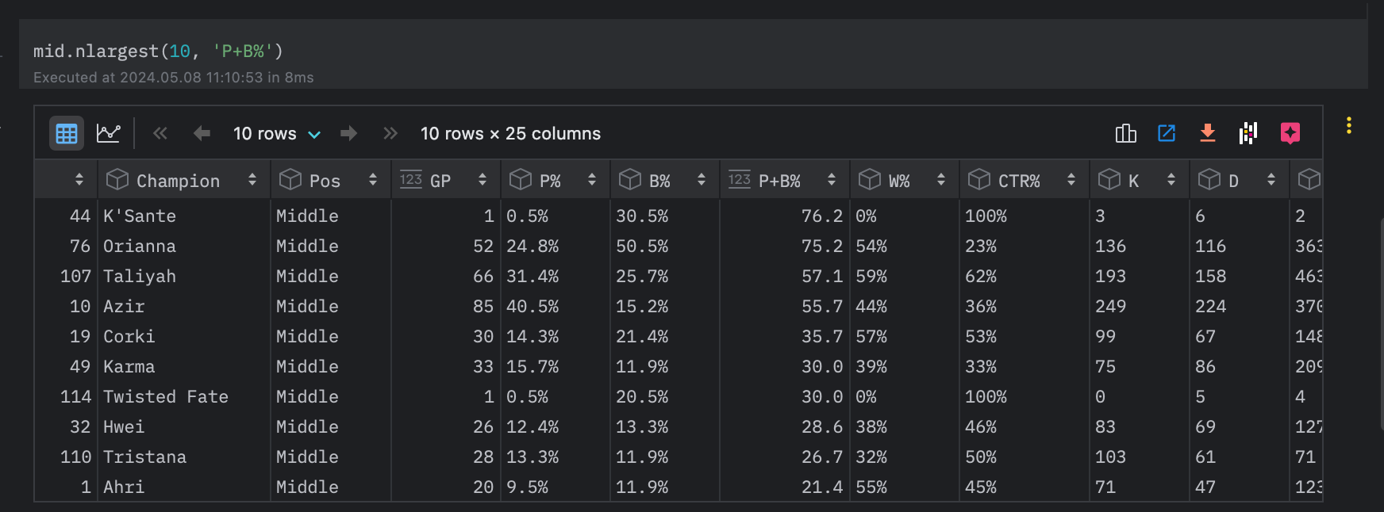The image size is (1384, 512).
Task: Click the 10 rows × 25 columns label
Action: 510,133
